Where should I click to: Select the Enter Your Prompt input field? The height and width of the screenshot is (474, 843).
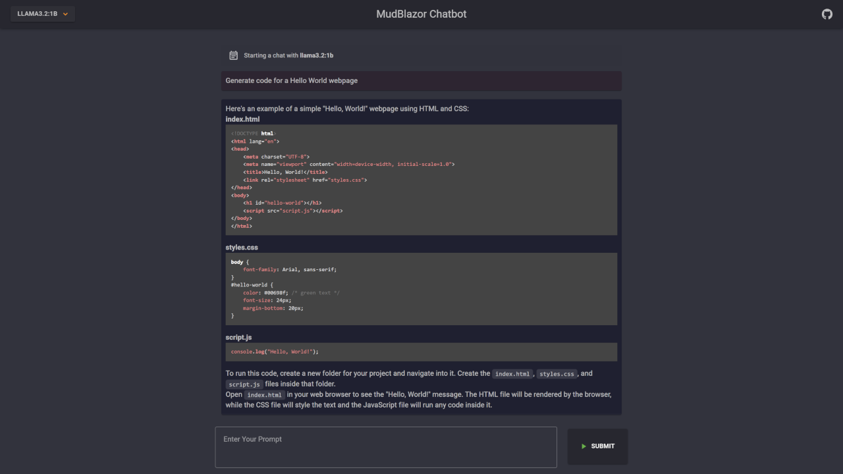click(x=385, y=446)
